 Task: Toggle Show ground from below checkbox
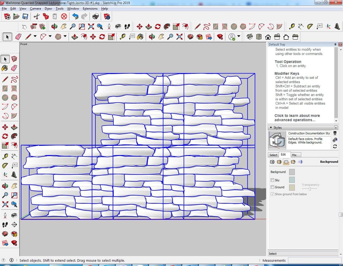[272, 194]
